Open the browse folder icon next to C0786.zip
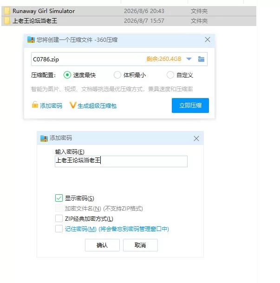Image resolution: width=280 pixels, height=283 pixels. click(201, 59)
